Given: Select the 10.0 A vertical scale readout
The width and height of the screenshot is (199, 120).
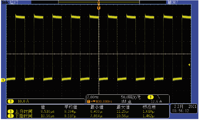Looking at the screenshot, I should 23,101.
